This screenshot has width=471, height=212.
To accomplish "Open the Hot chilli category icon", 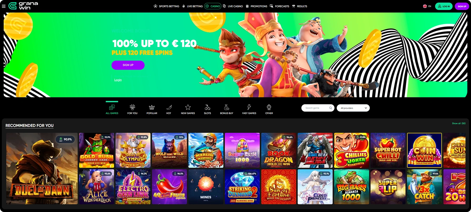I will coord(169,107).
